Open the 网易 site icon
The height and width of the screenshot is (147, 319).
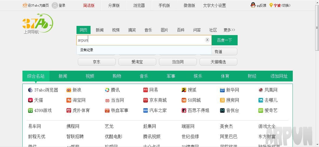click(x=145, y=90)
